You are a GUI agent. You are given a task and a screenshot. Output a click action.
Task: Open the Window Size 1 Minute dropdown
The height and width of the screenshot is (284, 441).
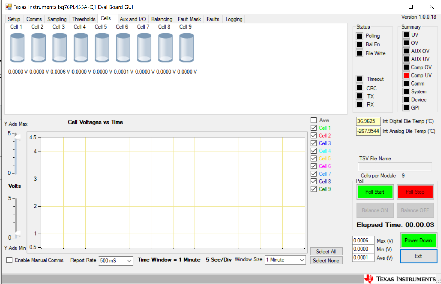(x=285, y=260)
